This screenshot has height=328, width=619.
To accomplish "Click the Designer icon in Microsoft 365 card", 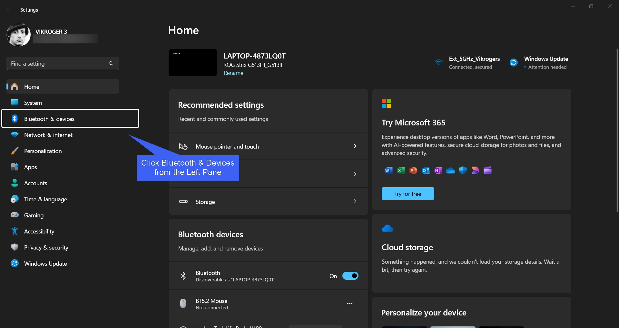I will click(x=475, y=170).
